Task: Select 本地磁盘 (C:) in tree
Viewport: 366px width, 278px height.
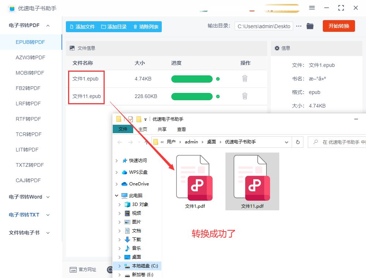Action: [x=145, y=266]
